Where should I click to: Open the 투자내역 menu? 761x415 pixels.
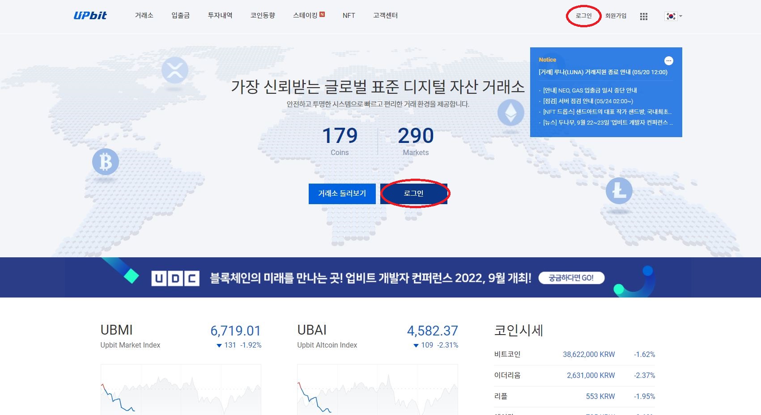[x=220, y=16]
